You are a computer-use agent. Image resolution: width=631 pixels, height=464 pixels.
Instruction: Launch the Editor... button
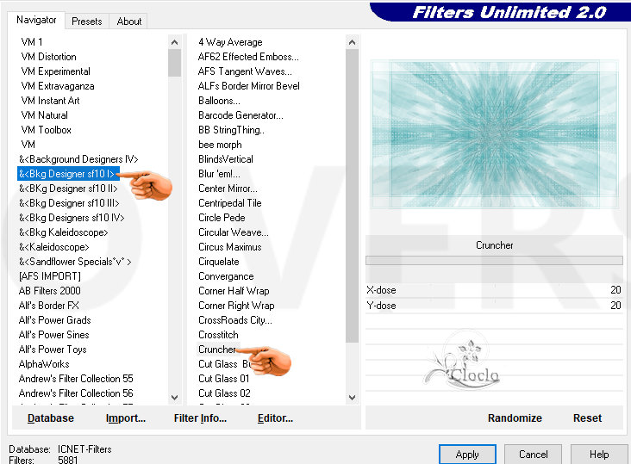(275, 418)
